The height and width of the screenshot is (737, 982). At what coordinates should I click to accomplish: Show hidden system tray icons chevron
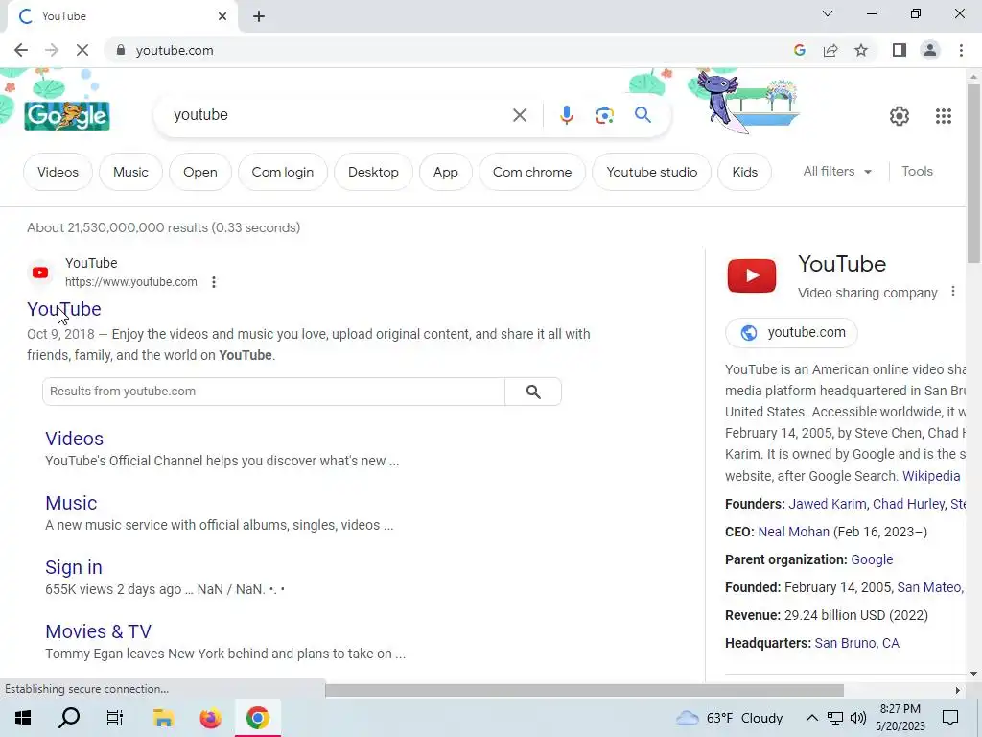(x=811, y=718)
